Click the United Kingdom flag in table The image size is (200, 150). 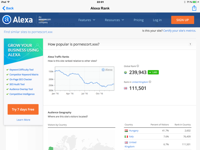[126, 142]
